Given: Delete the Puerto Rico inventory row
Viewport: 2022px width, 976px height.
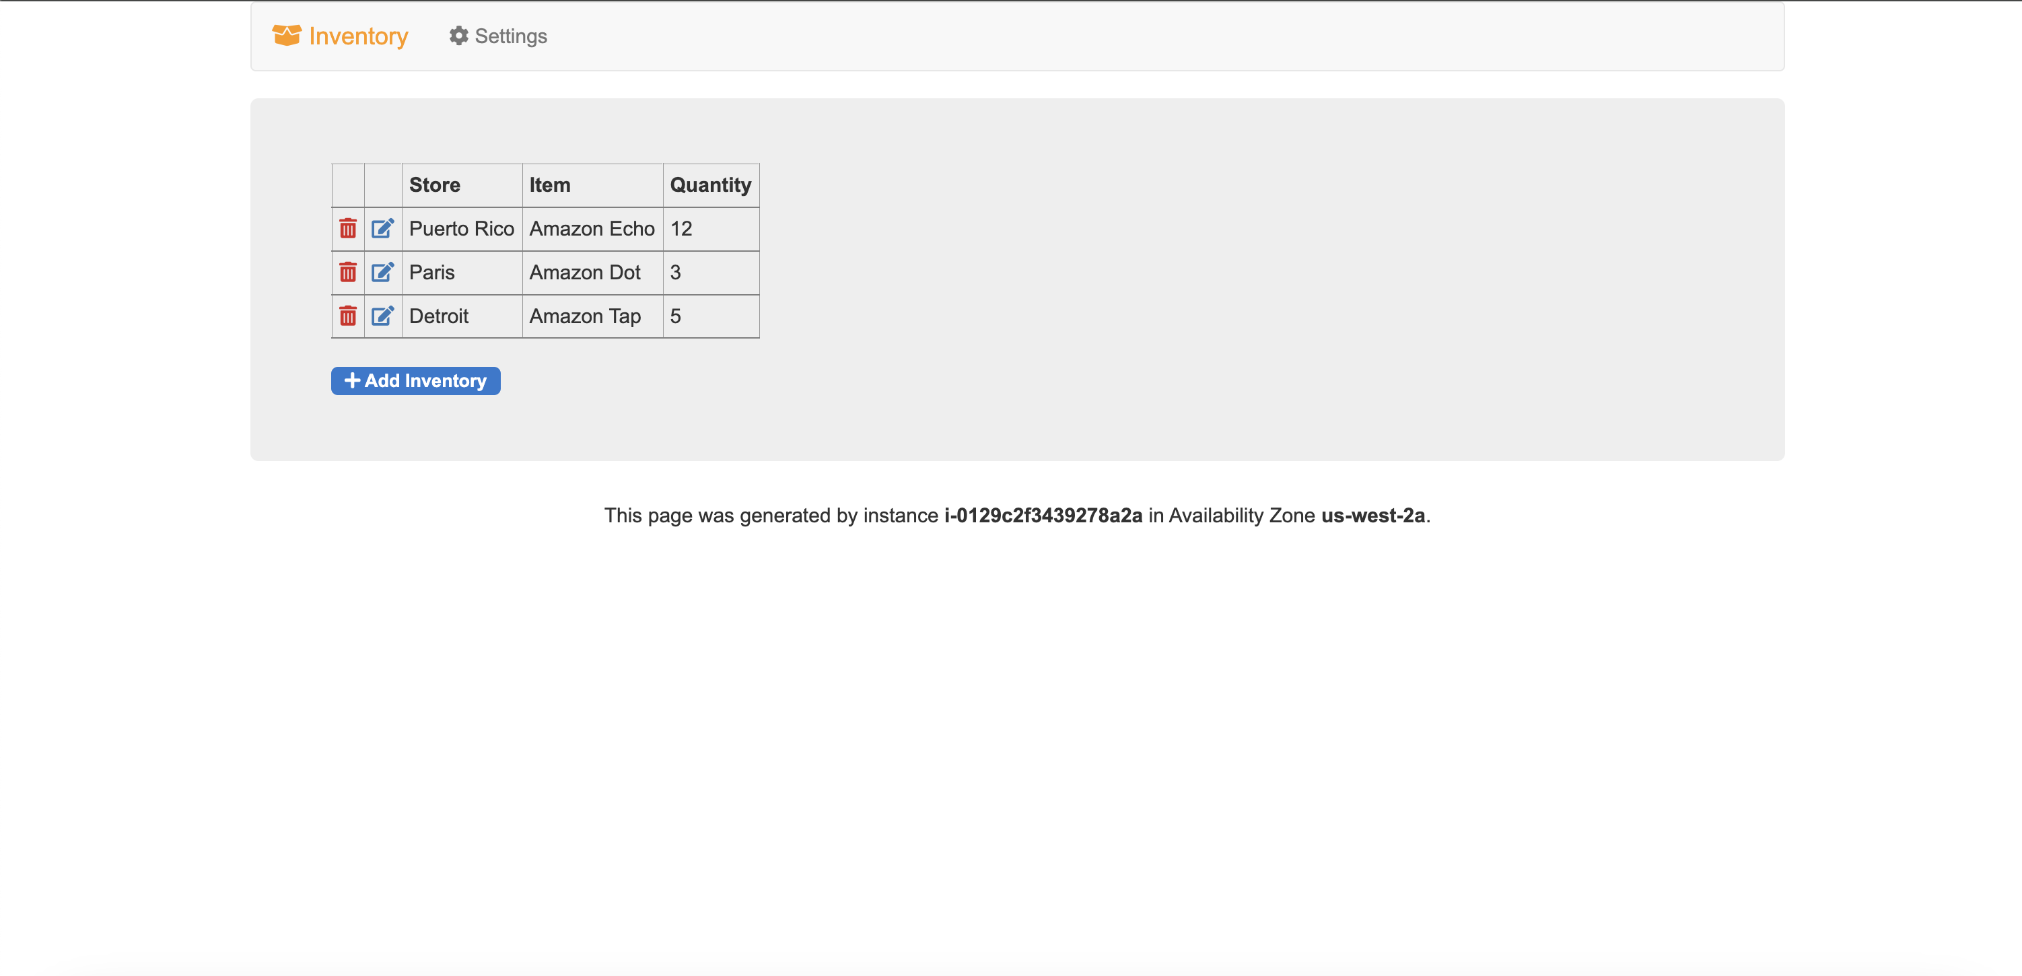Looking at the screenshot, I should click(348, 228).
